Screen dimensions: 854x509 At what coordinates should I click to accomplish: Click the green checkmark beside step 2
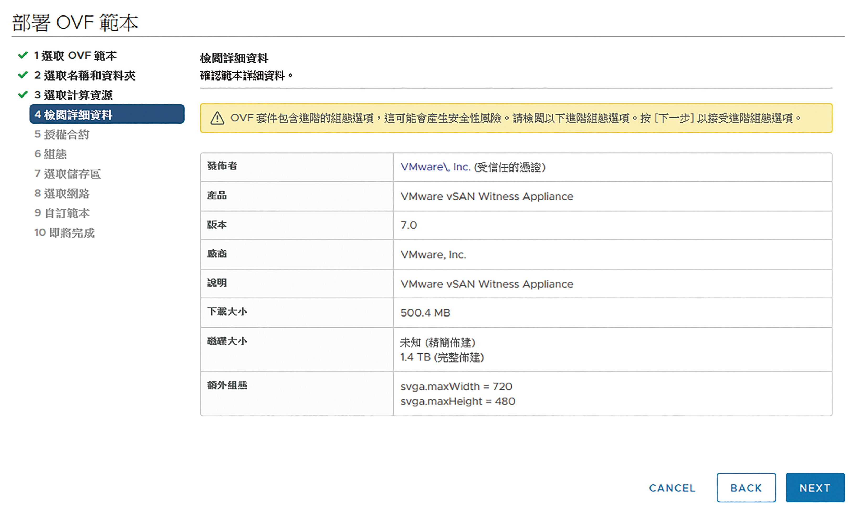coord(23,75)
